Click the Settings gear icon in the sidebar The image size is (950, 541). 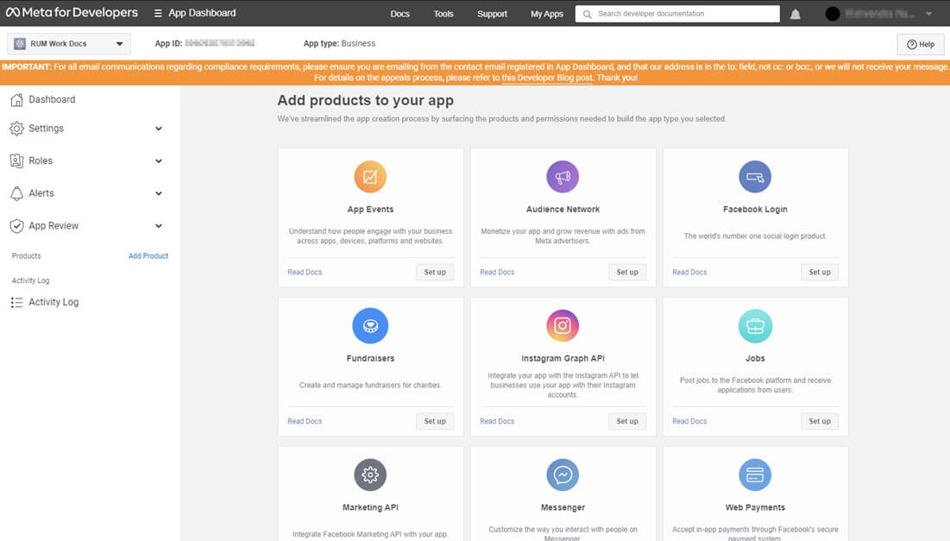coord(17,129)
